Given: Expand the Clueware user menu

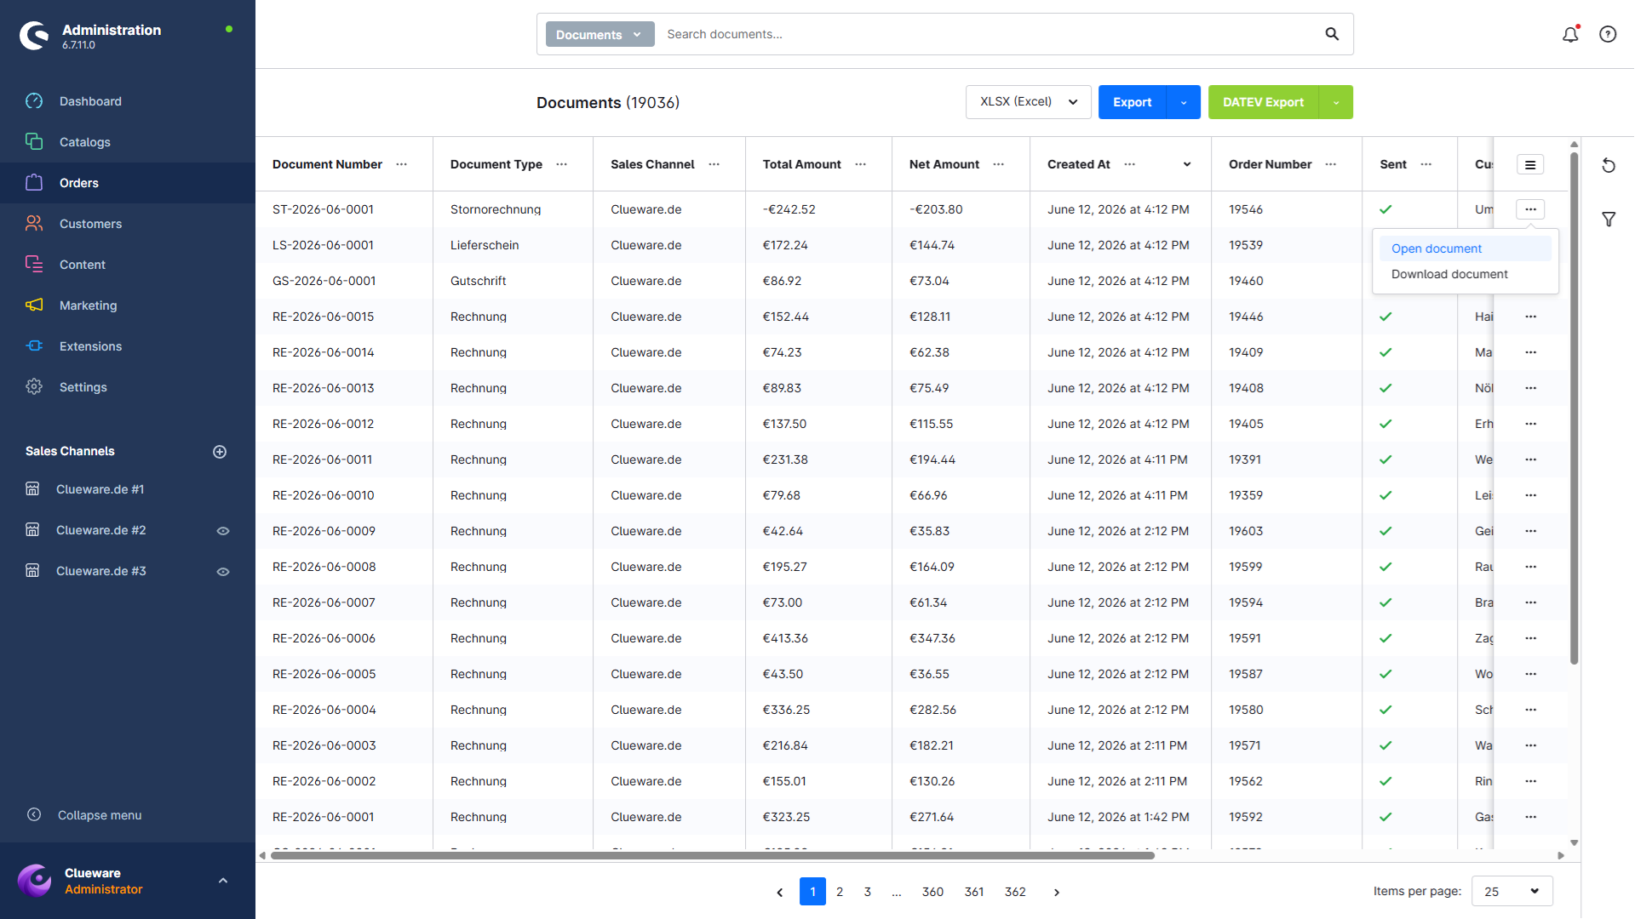Looking at the screenshot, I should point(223,881).
